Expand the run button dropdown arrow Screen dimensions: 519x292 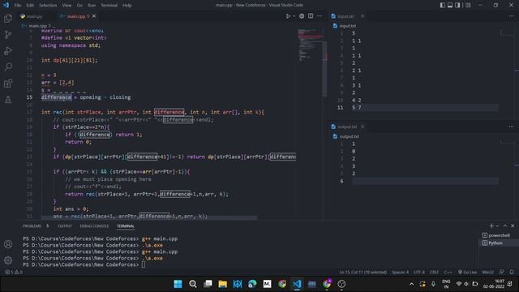294,16
